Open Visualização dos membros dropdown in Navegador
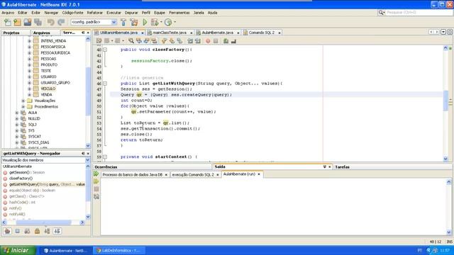454x255 pixels. [x=87, y=160]
